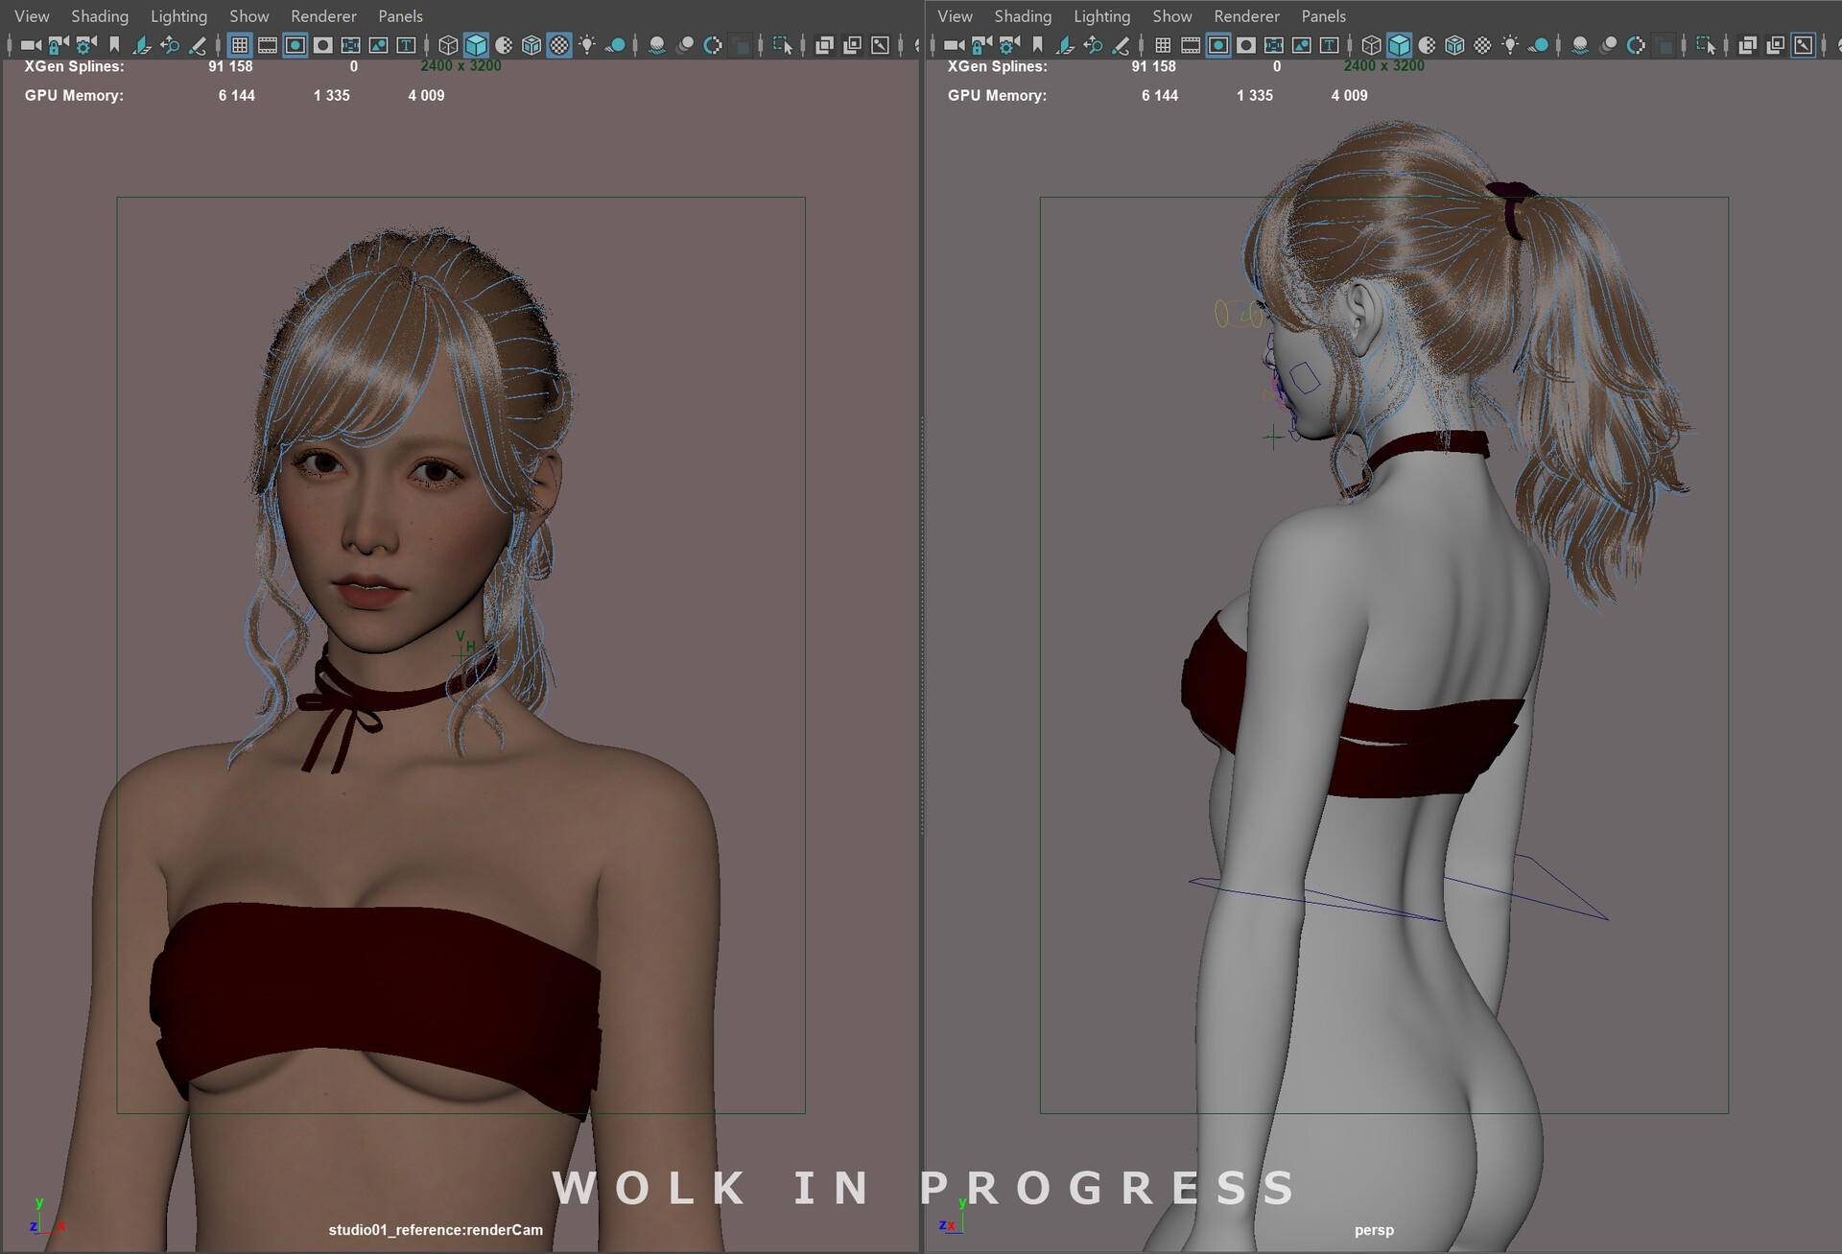Click Screen Space Ambient Occlusion in left panel

click(x=657, y=45)
